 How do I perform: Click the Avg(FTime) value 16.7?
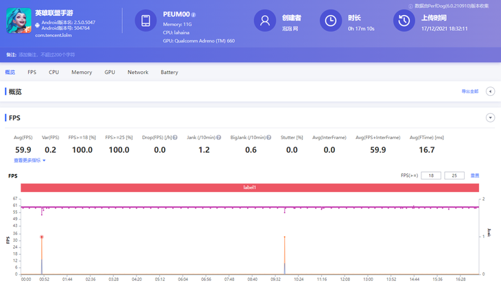pyautogui.click(x=427, y=150)
